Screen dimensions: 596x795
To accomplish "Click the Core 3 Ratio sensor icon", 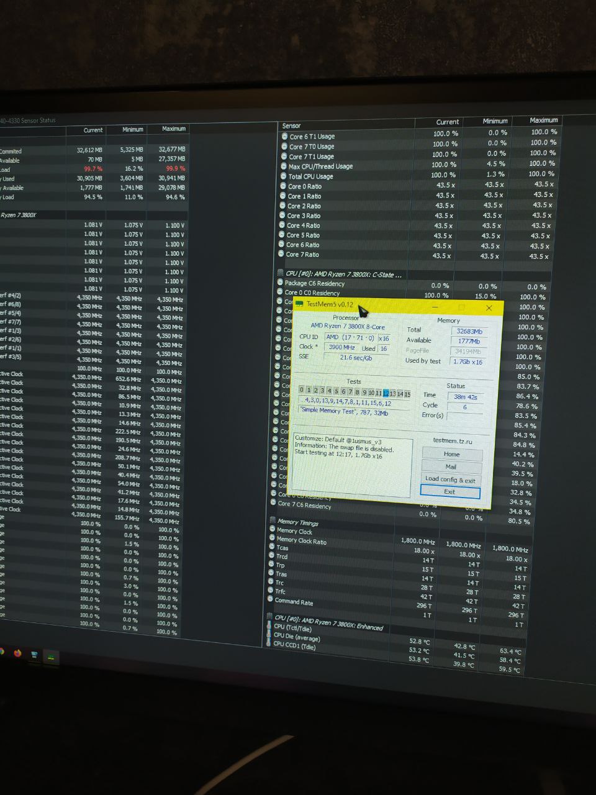I will 282,215.
